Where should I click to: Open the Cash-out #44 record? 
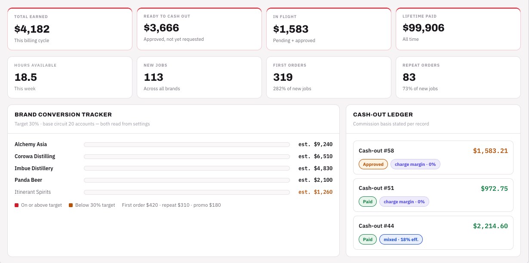[x=433, y=232]
